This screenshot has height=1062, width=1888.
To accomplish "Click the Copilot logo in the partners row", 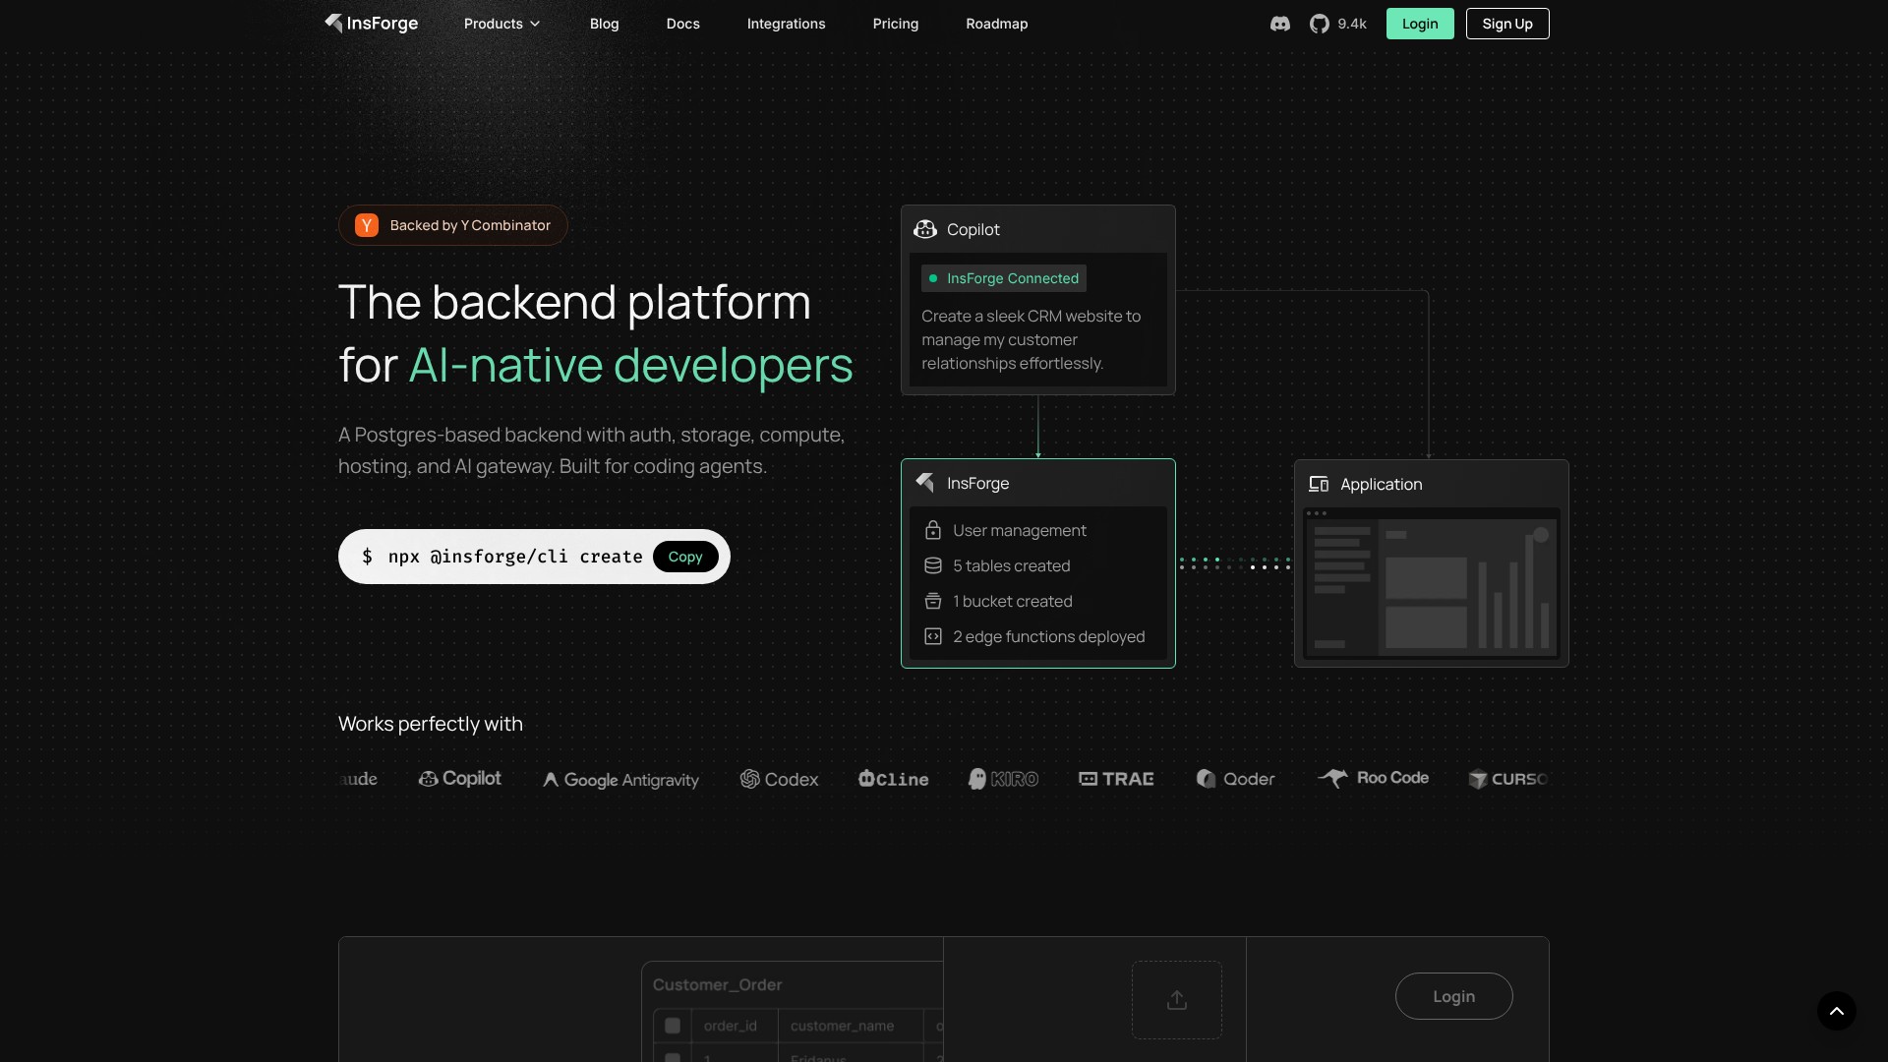I will [x=460, y=779].
